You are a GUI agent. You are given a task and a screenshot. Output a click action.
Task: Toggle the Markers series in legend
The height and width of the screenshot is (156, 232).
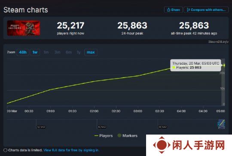(128, 135)
